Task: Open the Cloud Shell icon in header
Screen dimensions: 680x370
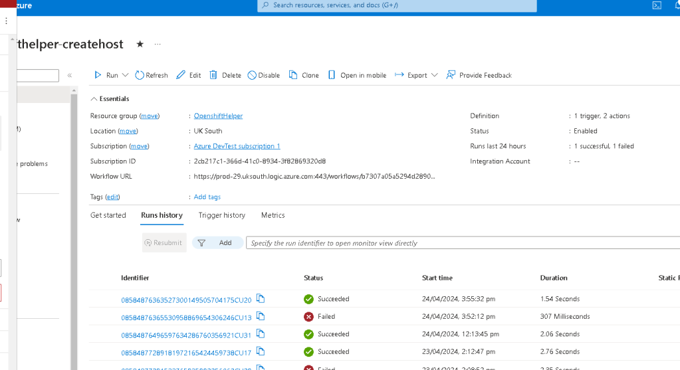Action: 657,5
